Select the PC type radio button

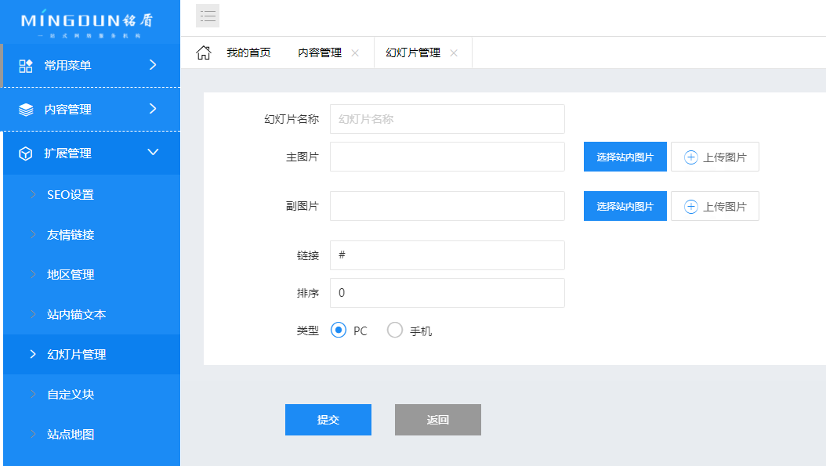click(339, 331)
